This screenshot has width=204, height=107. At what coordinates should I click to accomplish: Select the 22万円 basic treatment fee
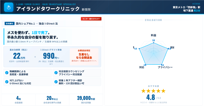19,56
